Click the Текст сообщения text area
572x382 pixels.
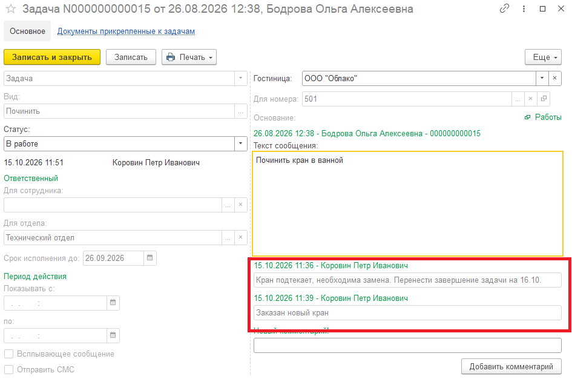[407, 203]
